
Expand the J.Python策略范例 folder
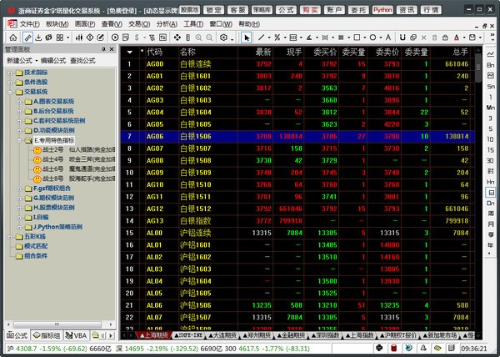click(x=19, y=226)
